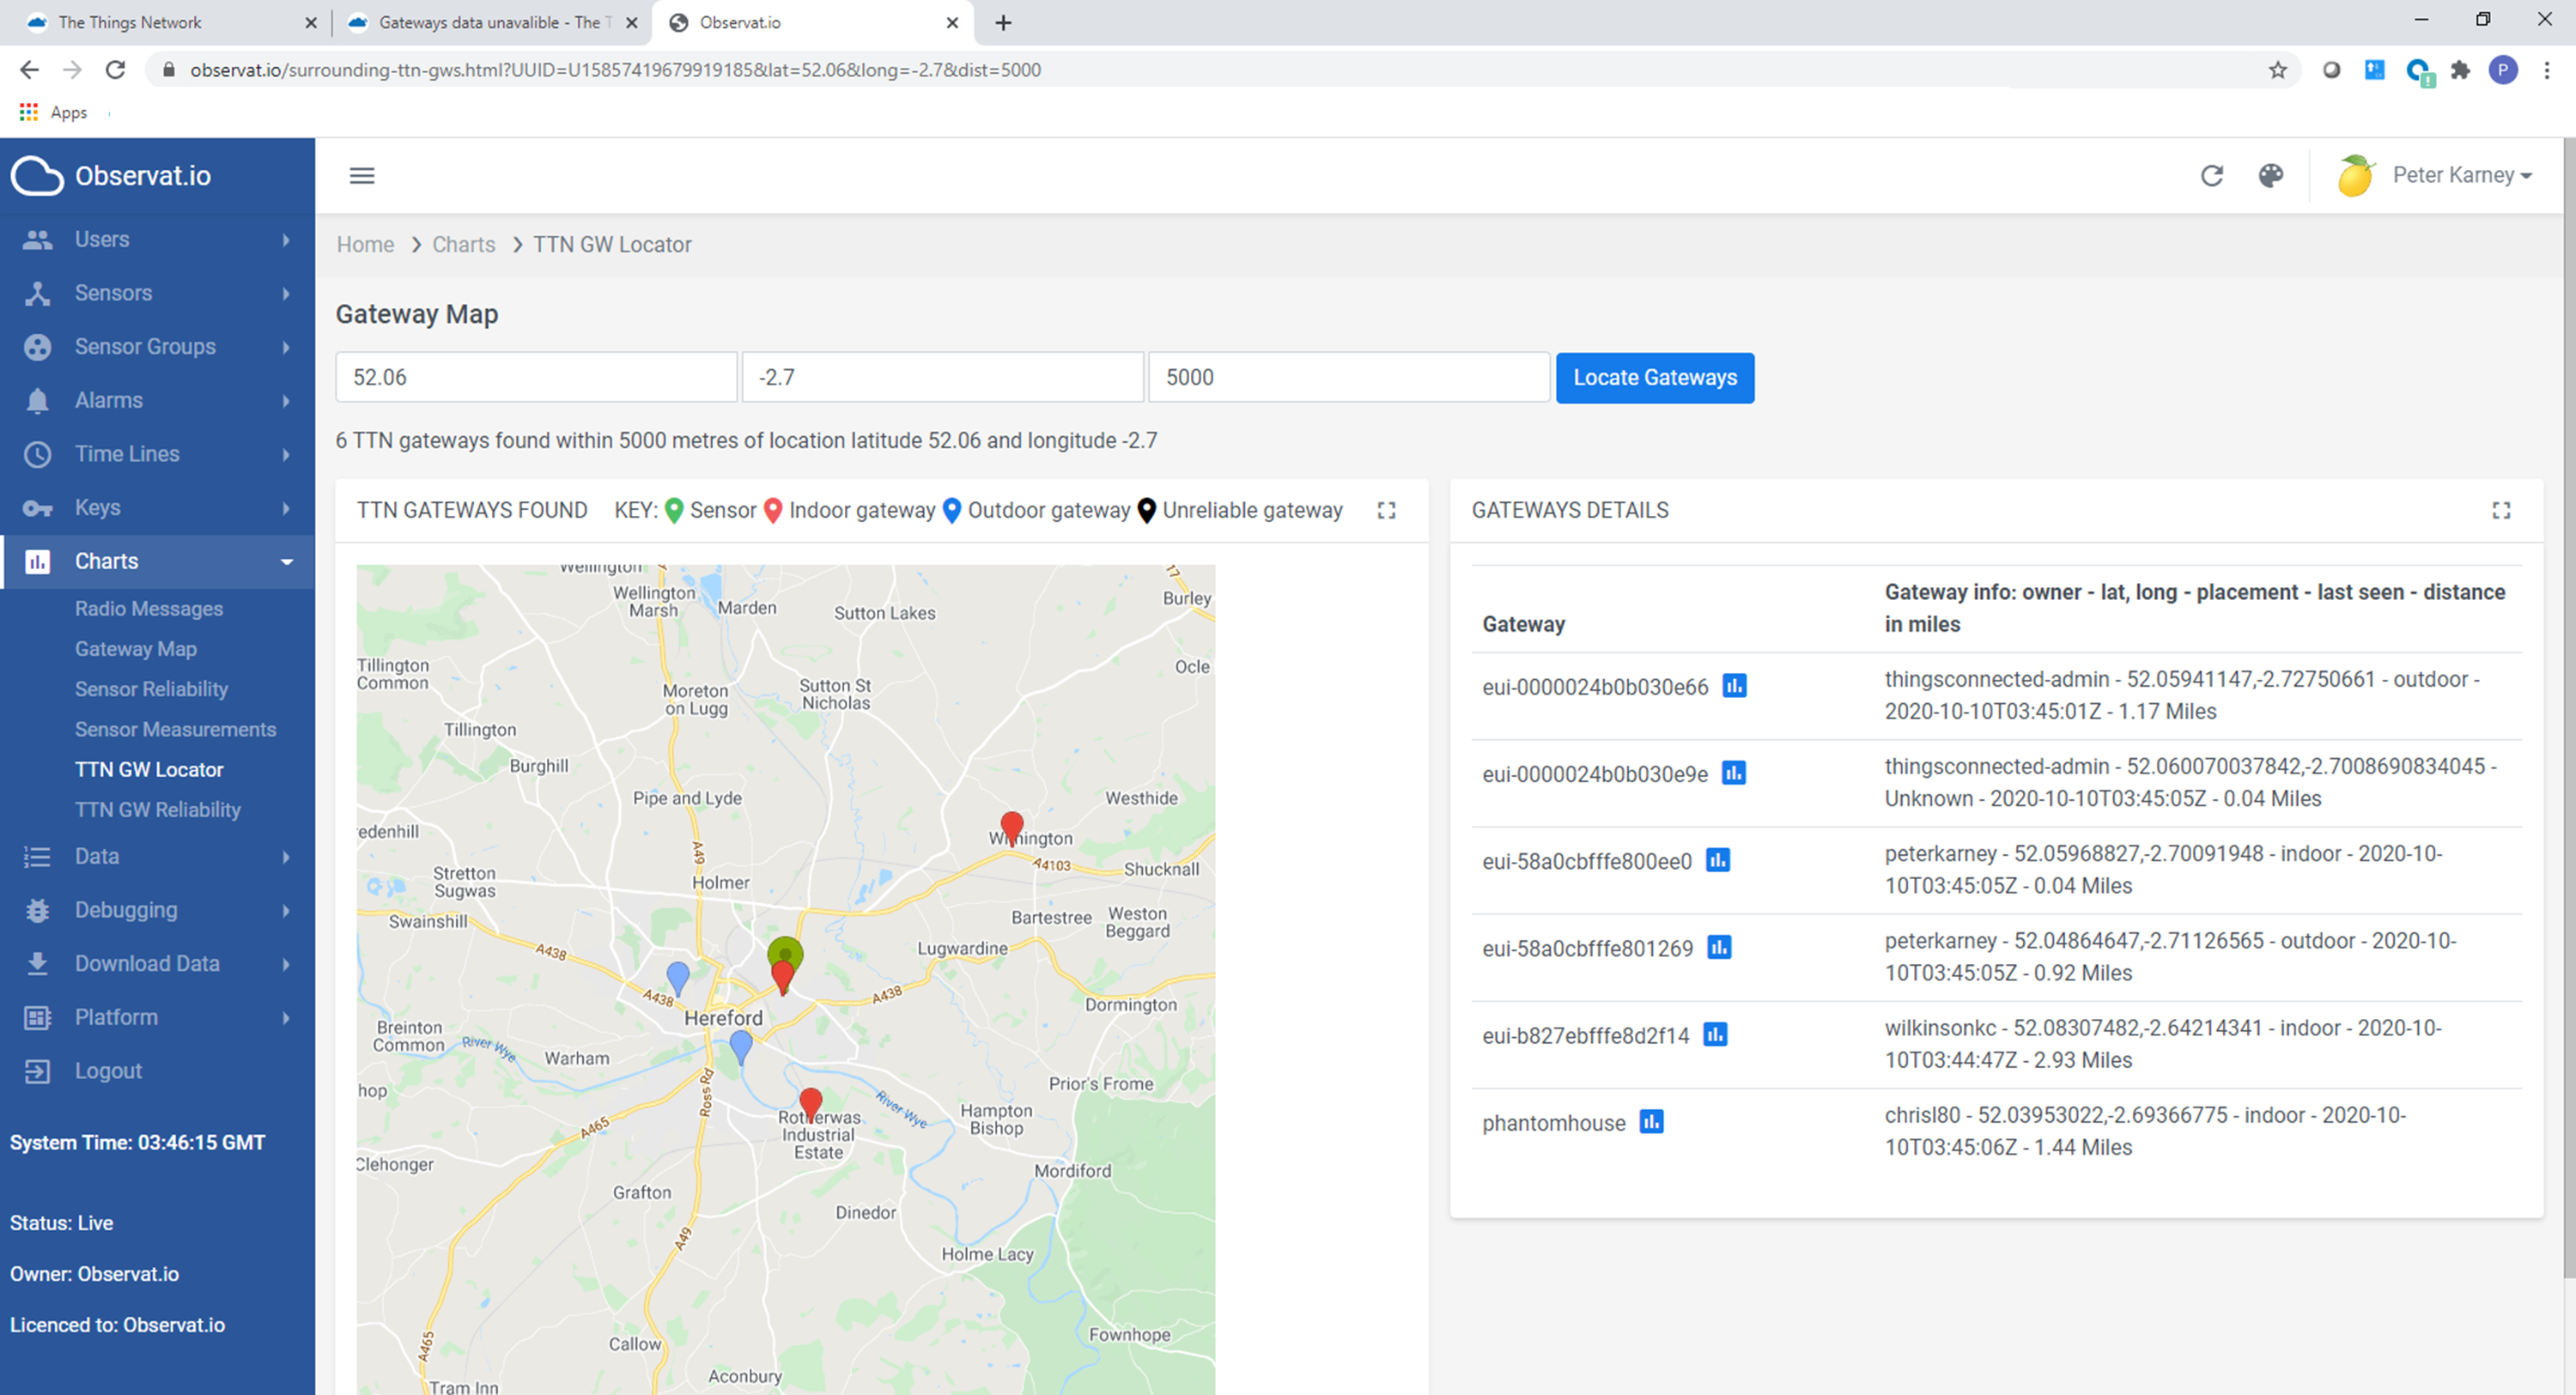This screenshot has height=1395, width=2576.
Task: Reload the browser page
Action: click(115, 70)
